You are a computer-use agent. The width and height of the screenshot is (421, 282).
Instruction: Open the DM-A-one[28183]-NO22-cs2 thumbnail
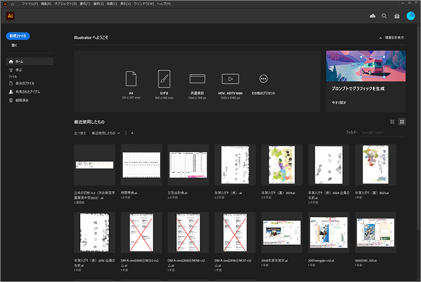(x=141, y=233)
